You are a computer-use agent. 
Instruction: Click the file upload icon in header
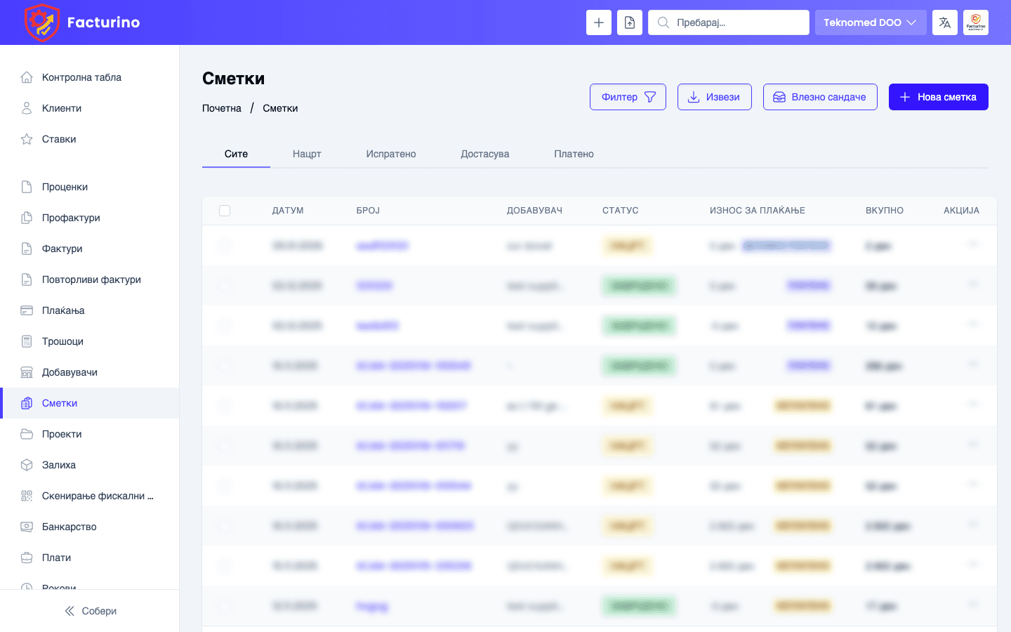pyautogui.click(x=630, y=22)
